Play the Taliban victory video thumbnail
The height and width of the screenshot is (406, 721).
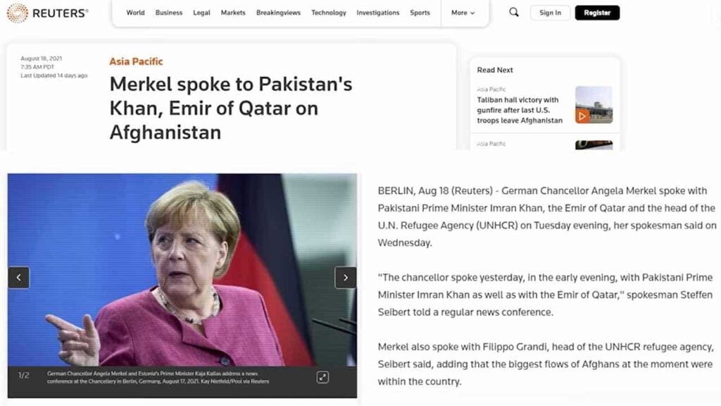[594, 105]
